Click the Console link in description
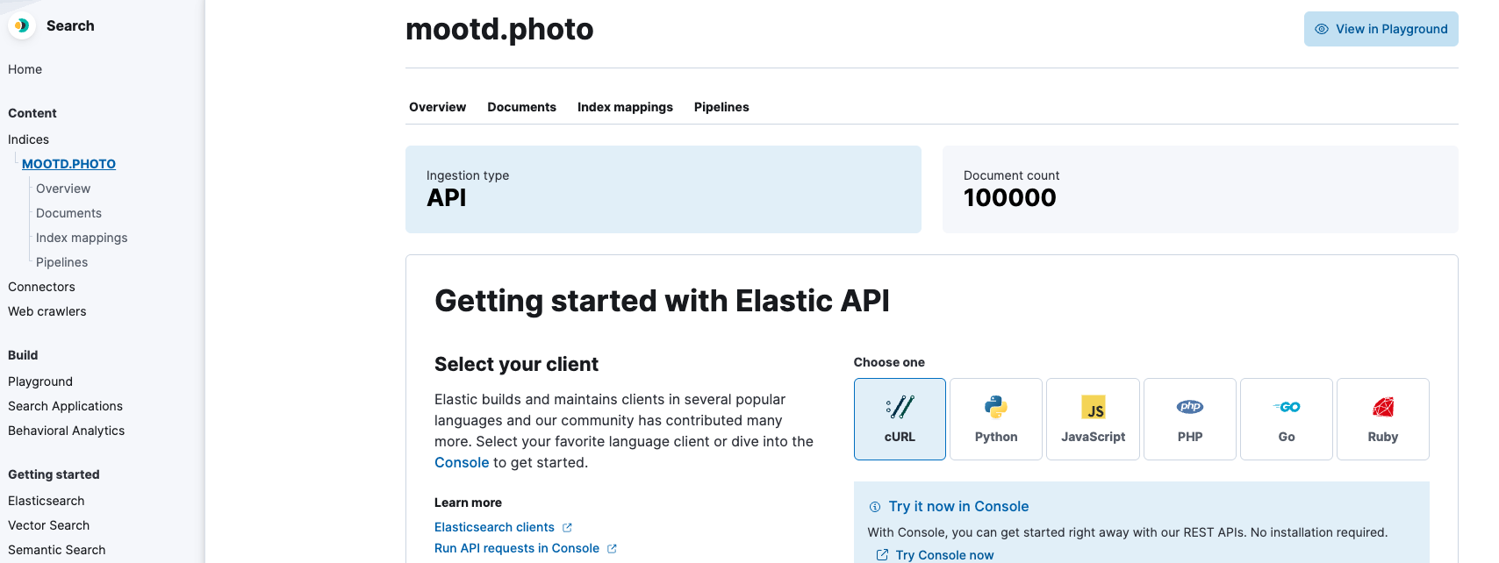This screenshot has width=1499, height=563. [x=462, y=463]
